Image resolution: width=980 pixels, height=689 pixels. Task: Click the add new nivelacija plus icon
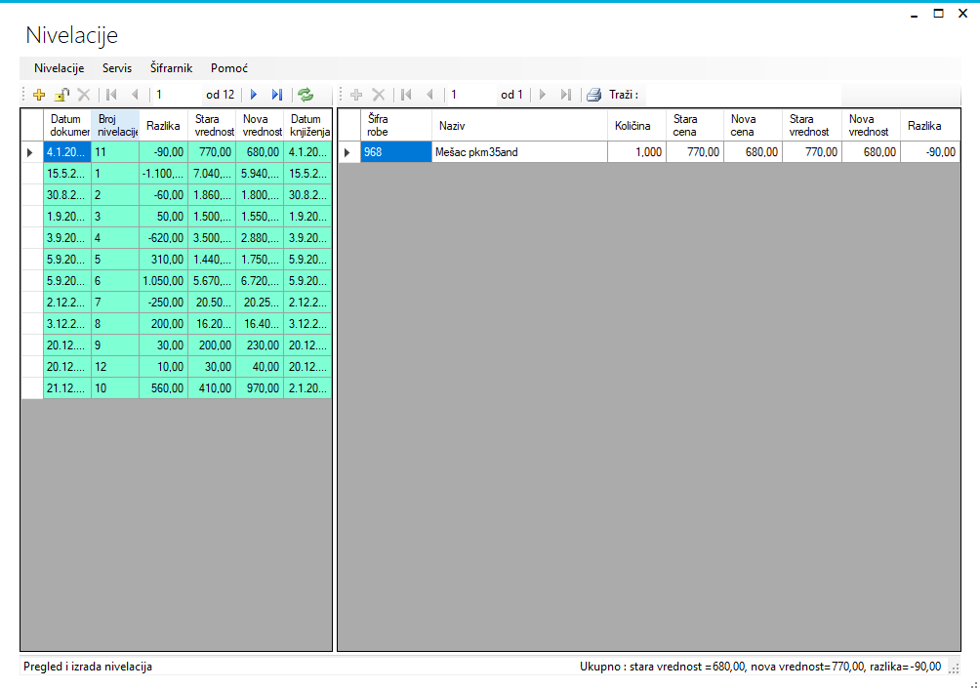click(39, 95)
